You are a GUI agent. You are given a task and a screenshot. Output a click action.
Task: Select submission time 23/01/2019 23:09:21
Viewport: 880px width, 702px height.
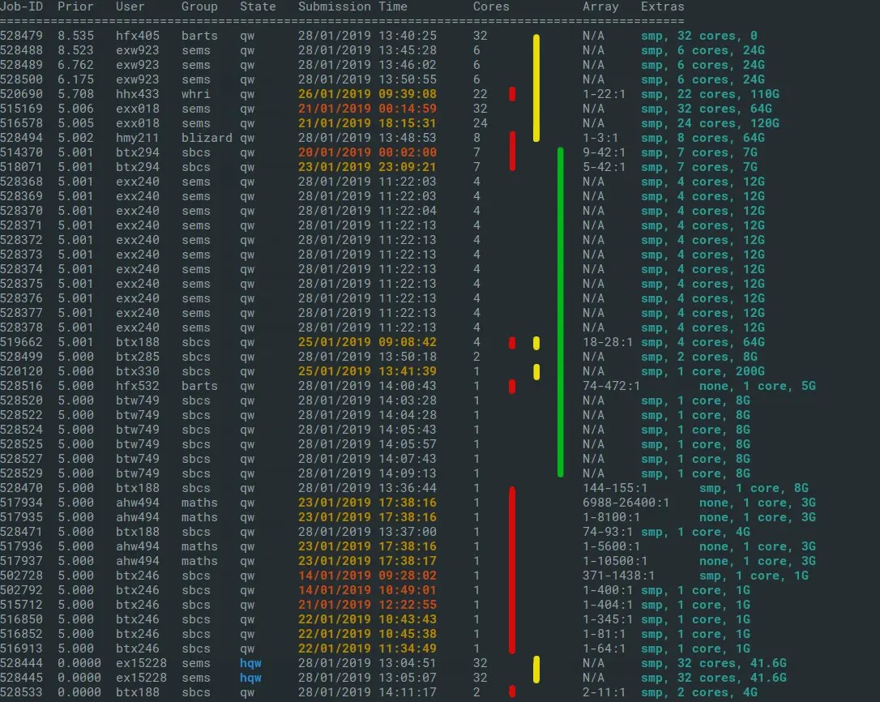click(x=367, y=167)
